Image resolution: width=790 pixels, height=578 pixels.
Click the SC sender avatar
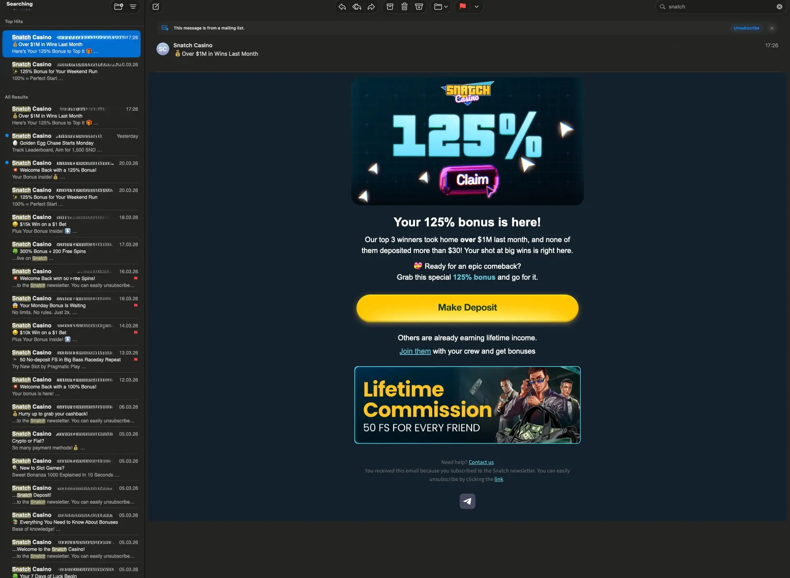pos(163,49)
